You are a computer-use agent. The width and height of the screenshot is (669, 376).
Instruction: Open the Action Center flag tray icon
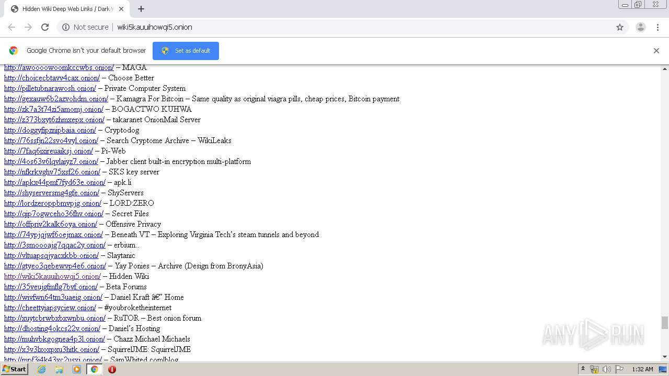619,369
